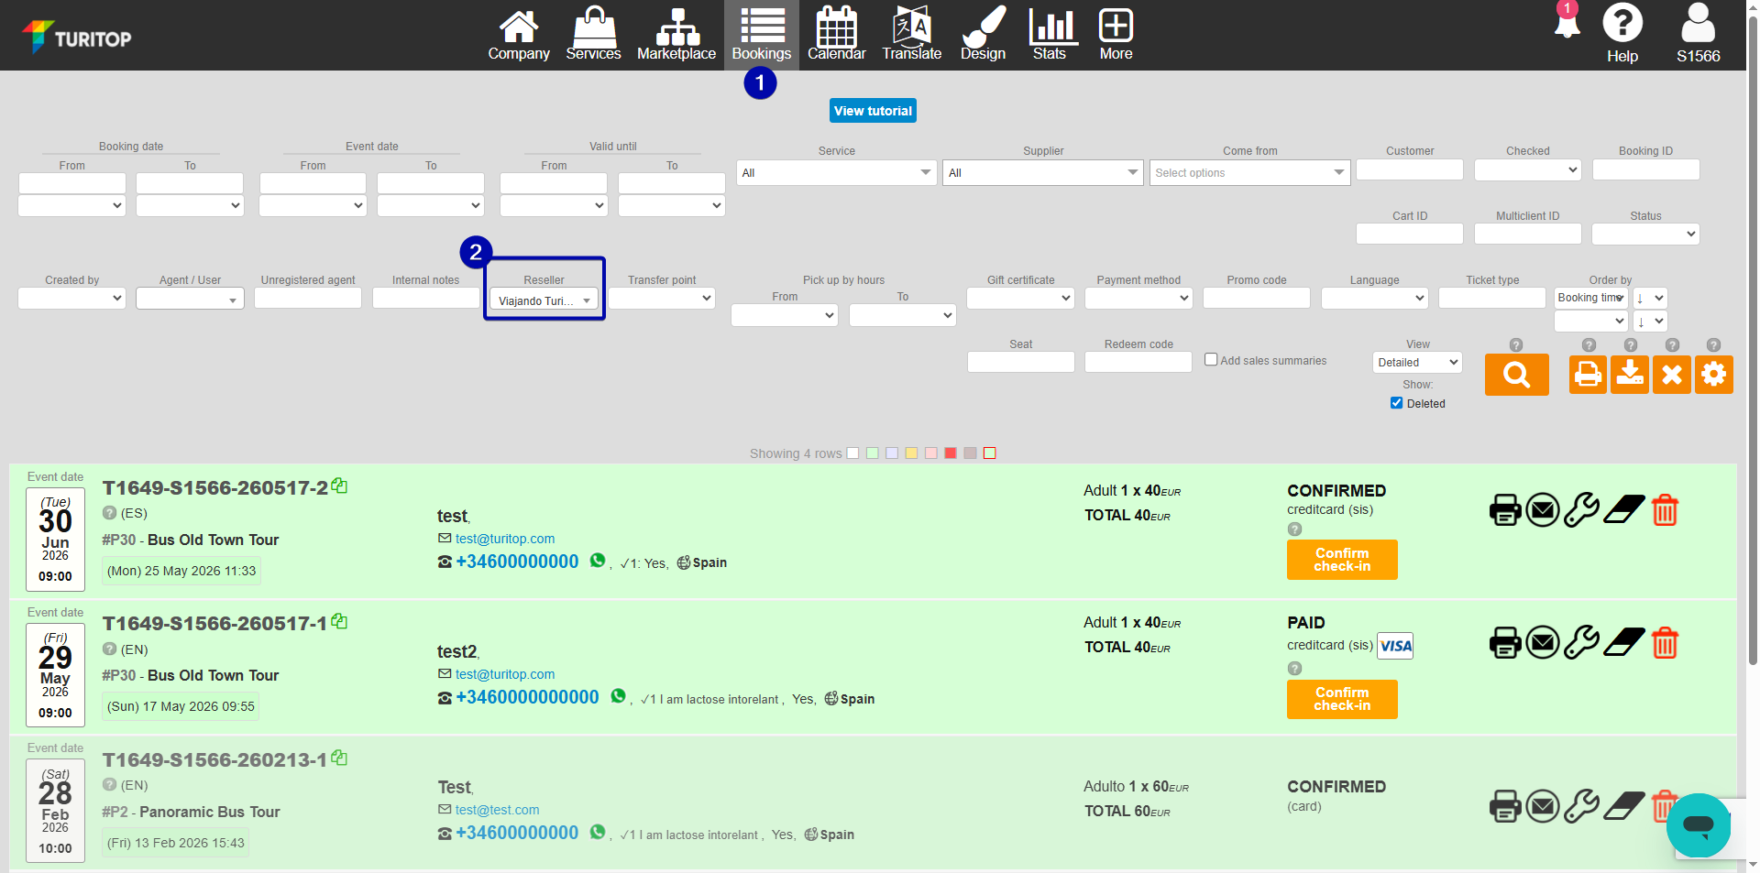Check the Add sales summaries checkbox

click(1211, 360)
